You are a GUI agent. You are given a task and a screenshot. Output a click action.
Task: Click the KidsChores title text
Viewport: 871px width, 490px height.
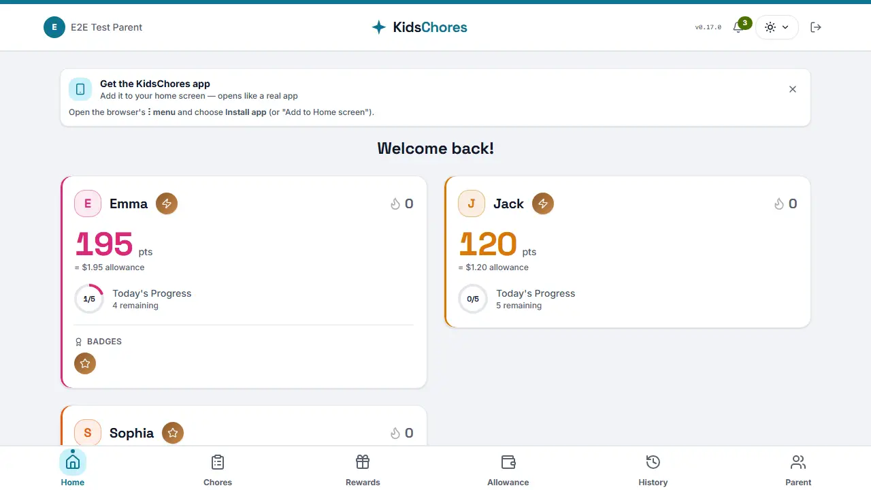click(x=430, y=27)
